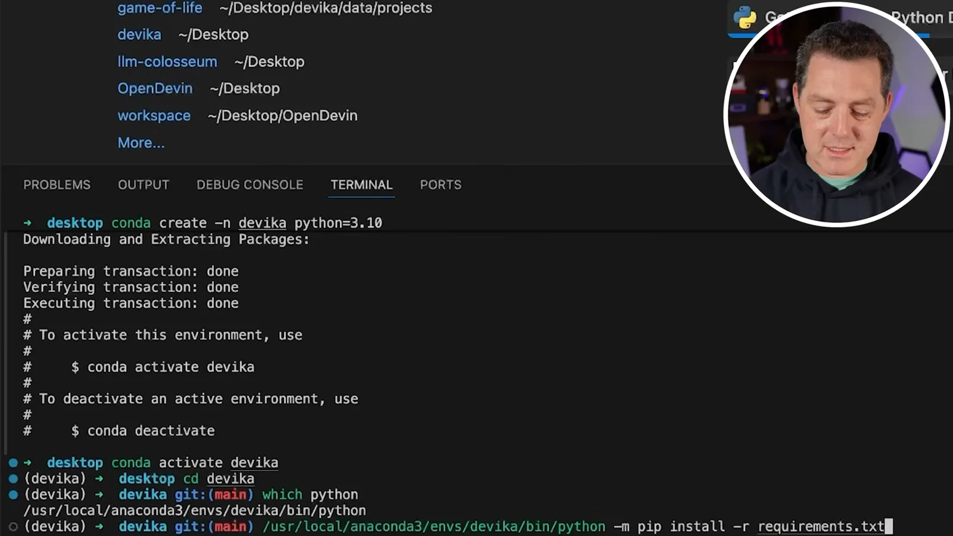The image size is (953, 536).
Task: Click the blue marker beside 'which python'
Action: click(x=13, y=495)
